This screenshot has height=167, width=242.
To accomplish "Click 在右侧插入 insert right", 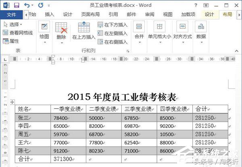I will (113, 42).
